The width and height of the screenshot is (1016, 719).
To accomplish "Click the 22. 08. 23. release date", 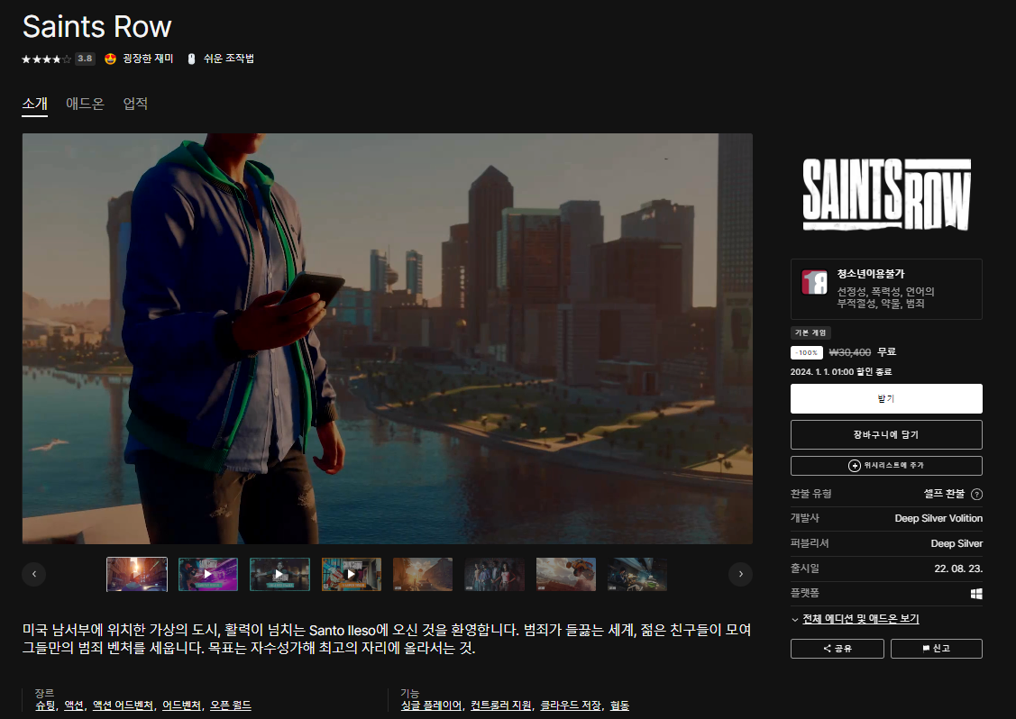I will (x=958, y=569).
